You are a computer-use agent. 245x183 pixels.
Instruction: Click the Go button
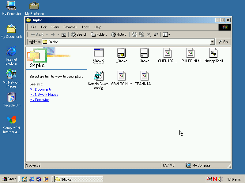[223, 42]
